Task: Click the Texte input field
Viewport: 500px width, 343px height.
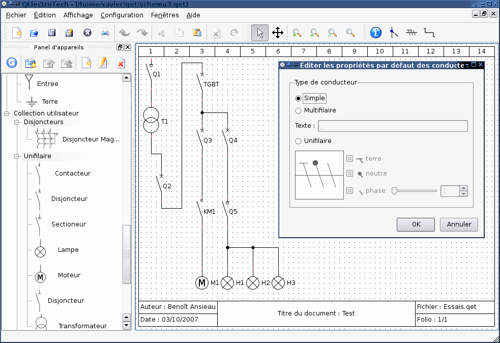Action: pyautogui.click(x=393, y=126)
